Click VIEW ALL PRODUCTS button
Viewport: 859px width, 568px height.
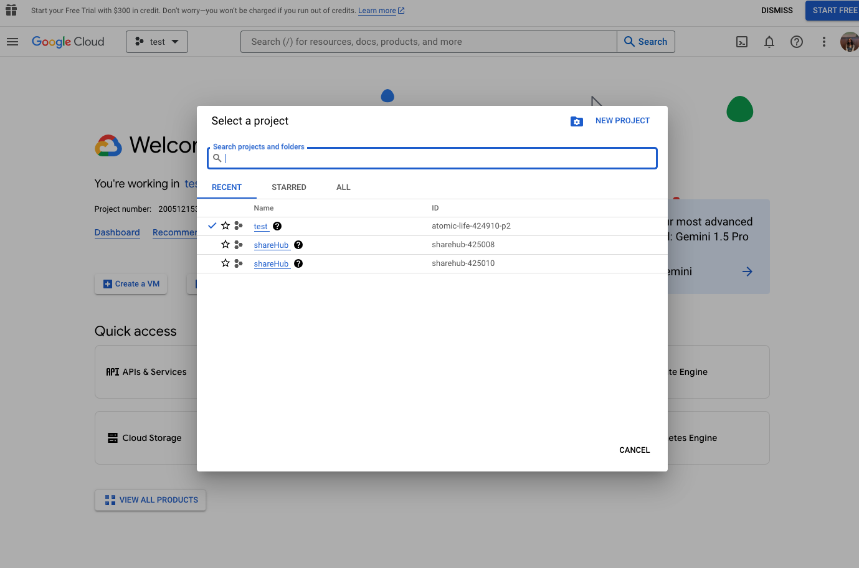click(150, 500)
